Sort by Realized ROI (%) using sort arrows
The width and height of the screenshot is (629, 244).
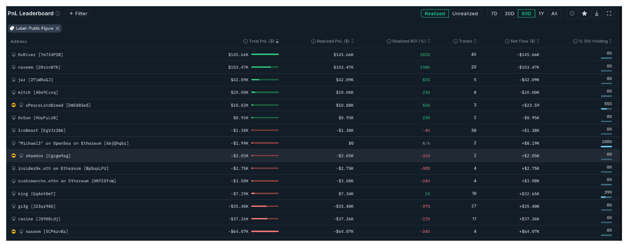[429, 41]
